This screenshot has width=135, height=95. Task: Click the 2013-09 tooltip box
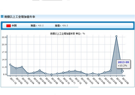click(x=123, y=64)
